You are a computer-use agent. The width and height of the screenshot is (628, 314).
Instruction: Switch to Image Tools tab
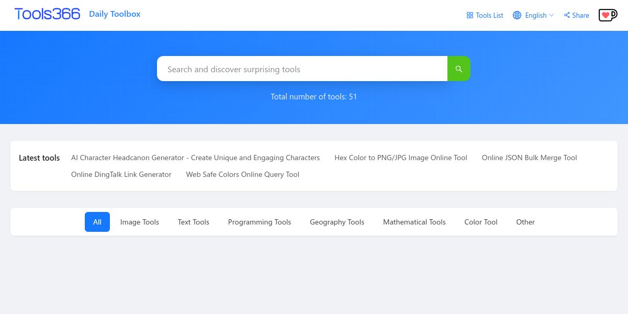pos(140,222)
